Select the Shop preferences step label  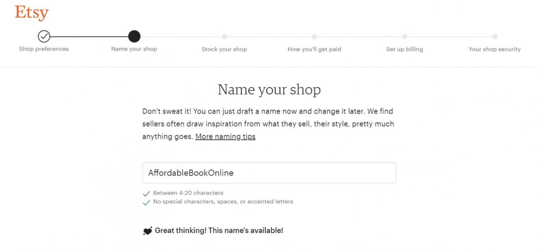[44, 49]
